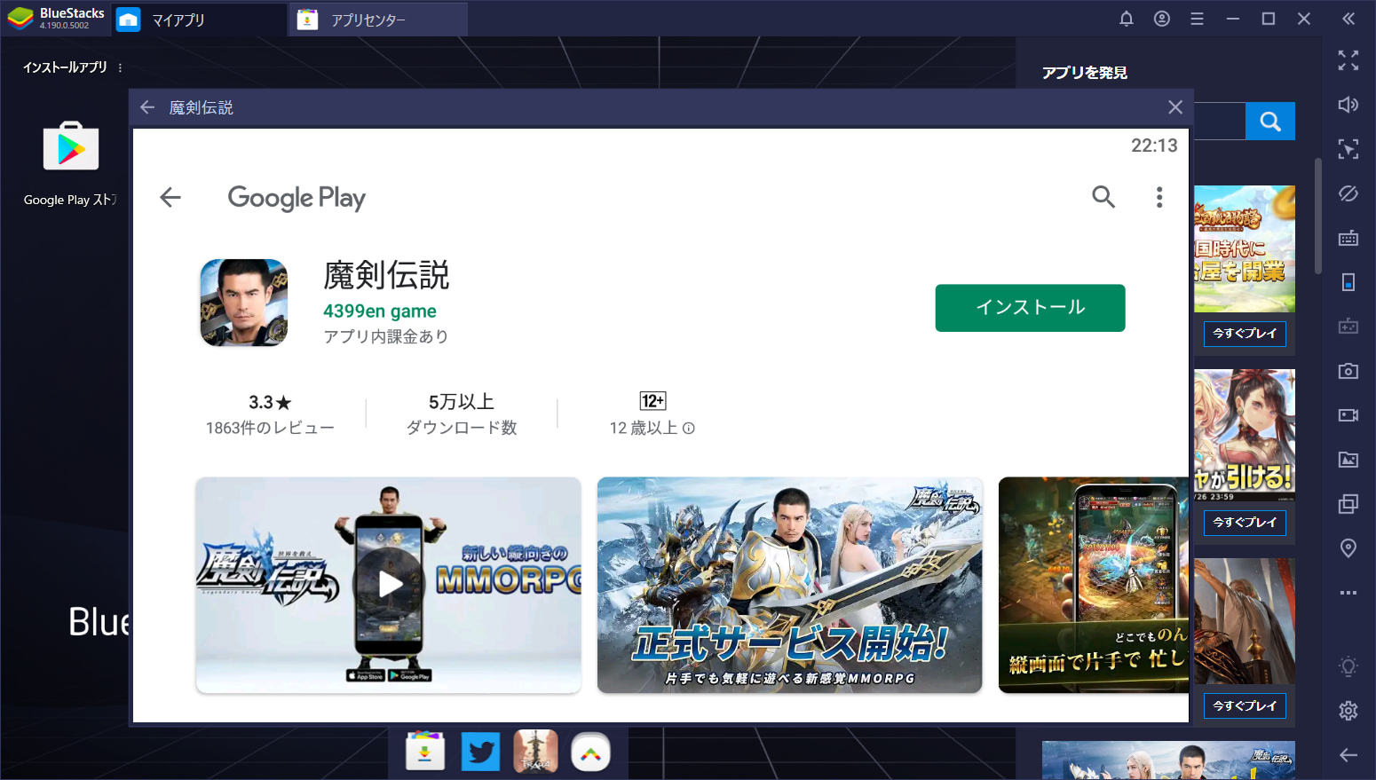Screen dimensions: 1376x780
Task: Launch the game icon in dock
Action: pos(535,752)
